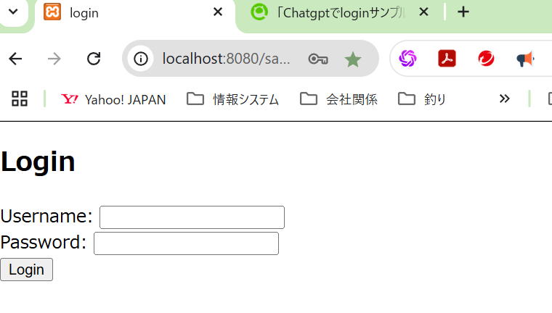Open the megaphone extension icon
The image size is (552, 313).
(x=525, y=59)
